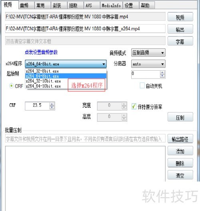Screen dimensions: 200x211
Task: Collapse the x264程序 dropdown arrow
Action: 104,64
